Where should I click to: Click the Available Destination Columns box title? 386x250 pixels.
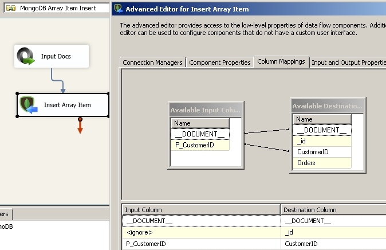[328, 106]
